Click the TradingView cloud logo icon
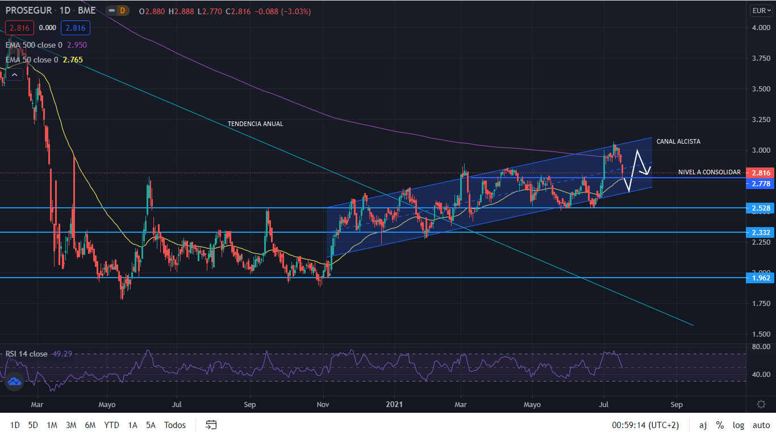Viewport: 776px width, 436px height. pyautogui.click(x=14, y=381)
